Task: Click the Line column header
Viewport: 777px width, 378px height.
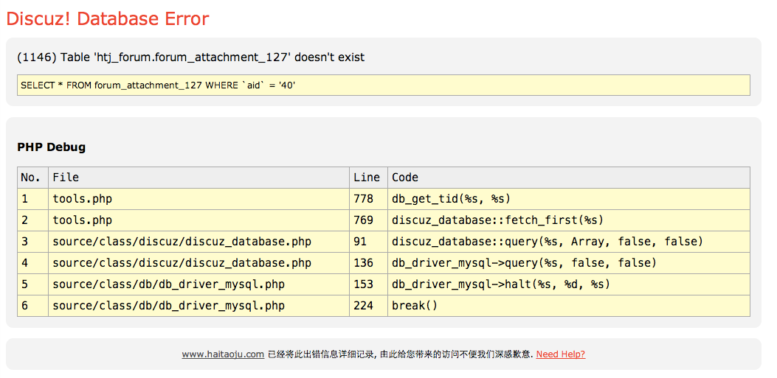Action: (369, 177)
